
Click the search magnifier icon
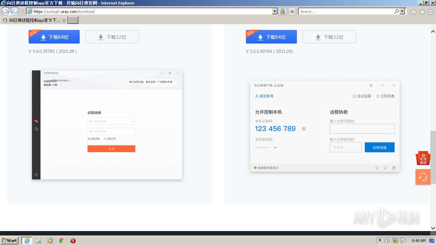(x=397, y=11)
